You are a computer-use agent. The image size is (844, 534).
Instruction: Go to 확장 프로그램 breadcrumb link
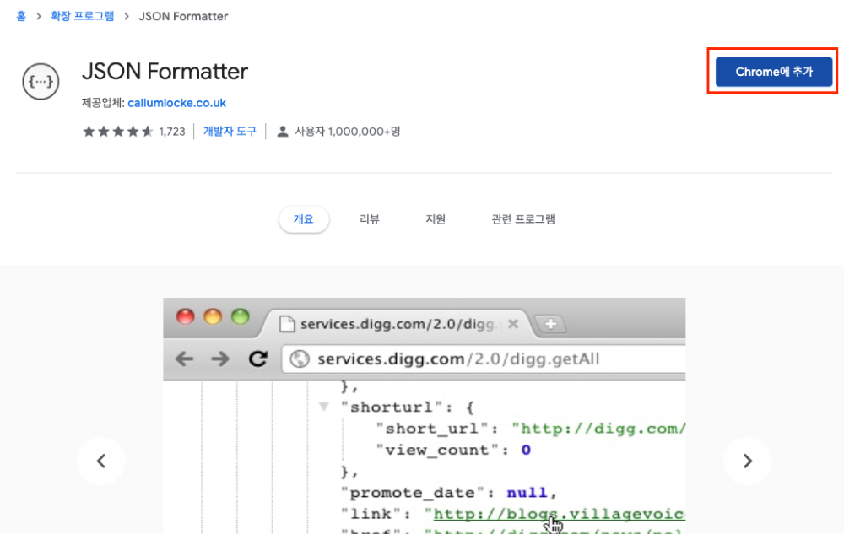[83, 16]
